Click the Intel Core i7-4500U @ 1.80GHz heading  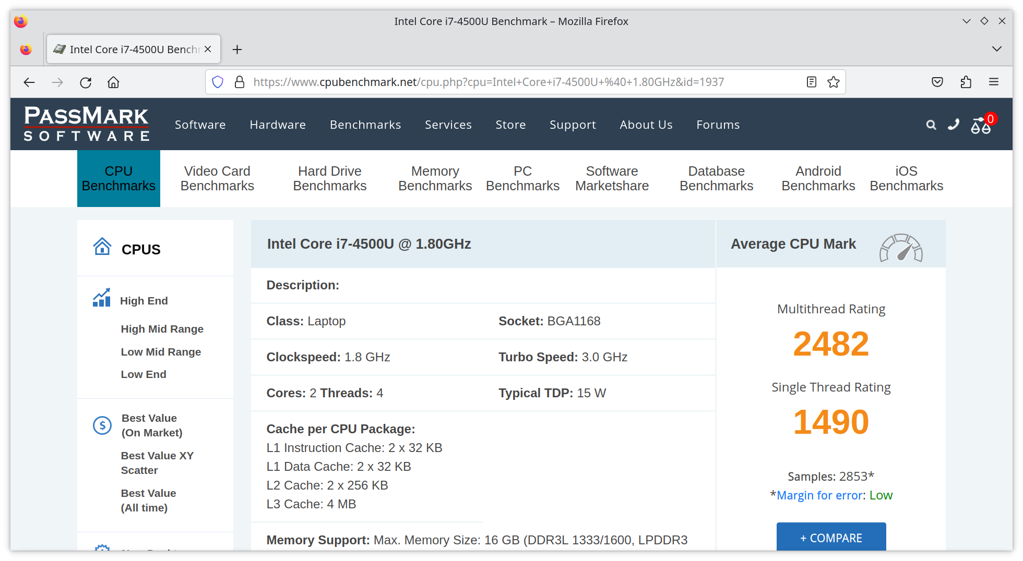click(369, 244)
